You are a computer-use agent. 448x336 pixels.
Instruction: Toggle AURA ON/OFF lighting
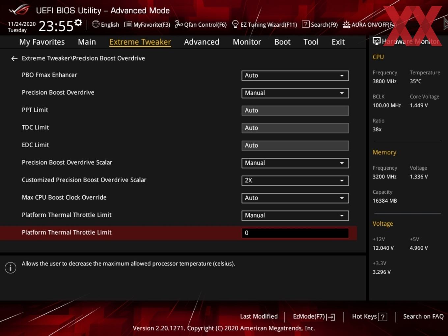click(369, 24)
